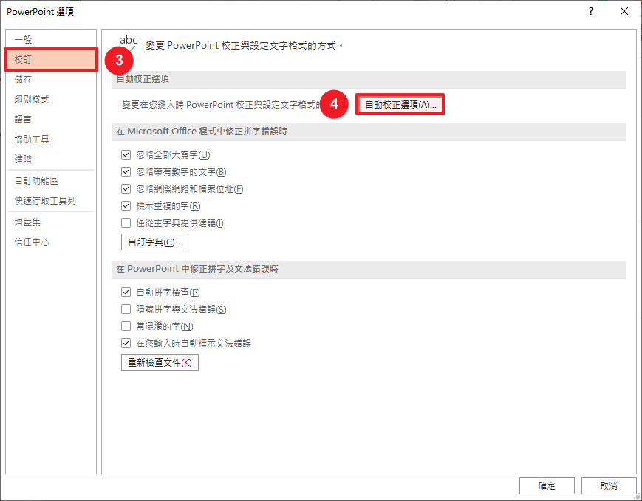Click 重新檢查文件(K) button
This screenshot has height=501, width=642.
160,363
